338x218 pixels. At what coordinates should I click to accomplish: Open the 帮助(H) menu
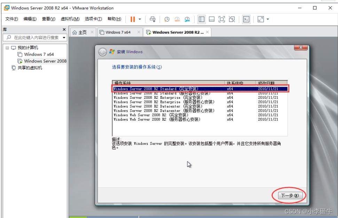tap(114, 19)
